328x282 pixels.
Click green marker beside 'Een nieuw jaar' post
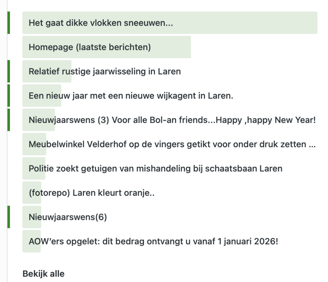(x=9, y=96)
